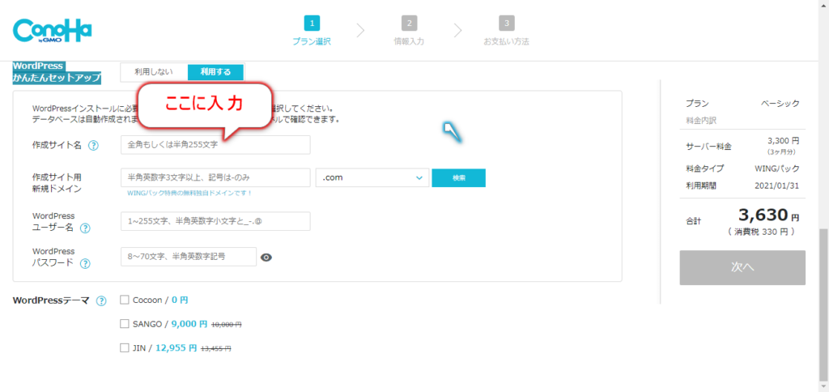Focus the 作成サイト名 input field

[x=215, y=145]
